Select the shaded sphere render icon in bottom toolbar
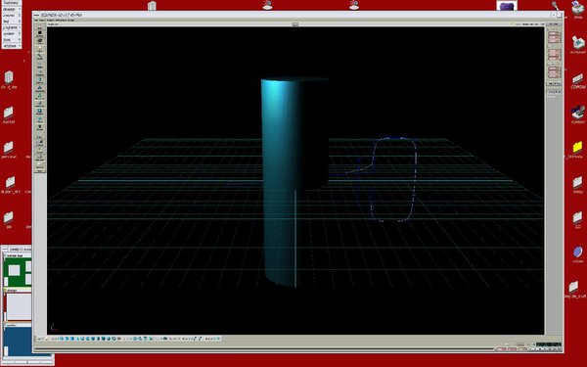The image size is (587, 367). (x=88, y=339)
